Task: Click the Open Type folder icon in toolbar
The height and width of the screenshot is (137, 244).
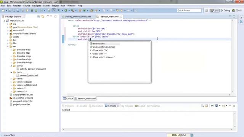Action: (x=92, y=10)
